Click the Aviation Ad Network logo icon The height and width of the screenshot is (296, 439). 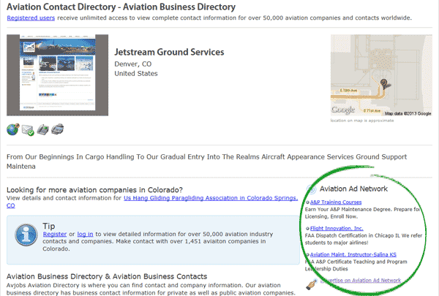312,189
